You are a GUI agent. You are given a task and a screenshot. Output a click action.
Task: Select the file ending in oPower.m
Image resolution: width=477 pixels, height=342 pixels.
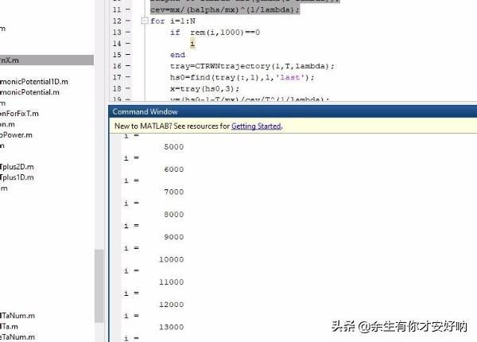click(x=14, y=135)
